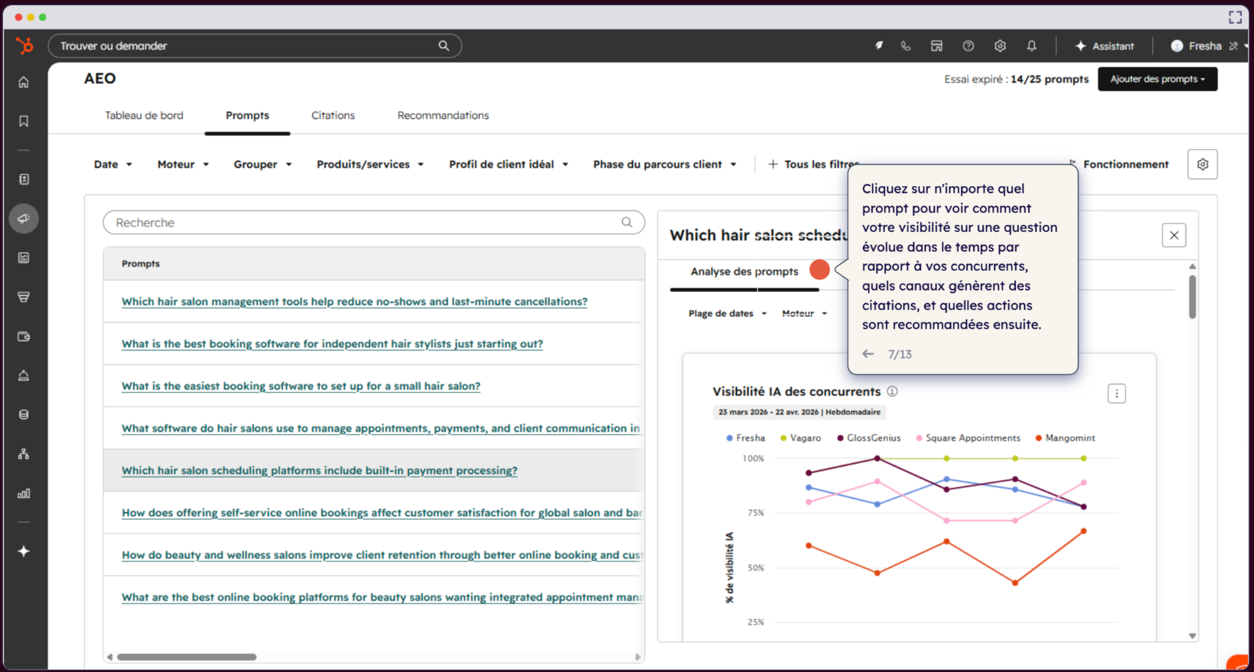The width and height of the screenshot is (1254, 672).
Task: Expand the Produits/services filter
Action: point(370,164)
